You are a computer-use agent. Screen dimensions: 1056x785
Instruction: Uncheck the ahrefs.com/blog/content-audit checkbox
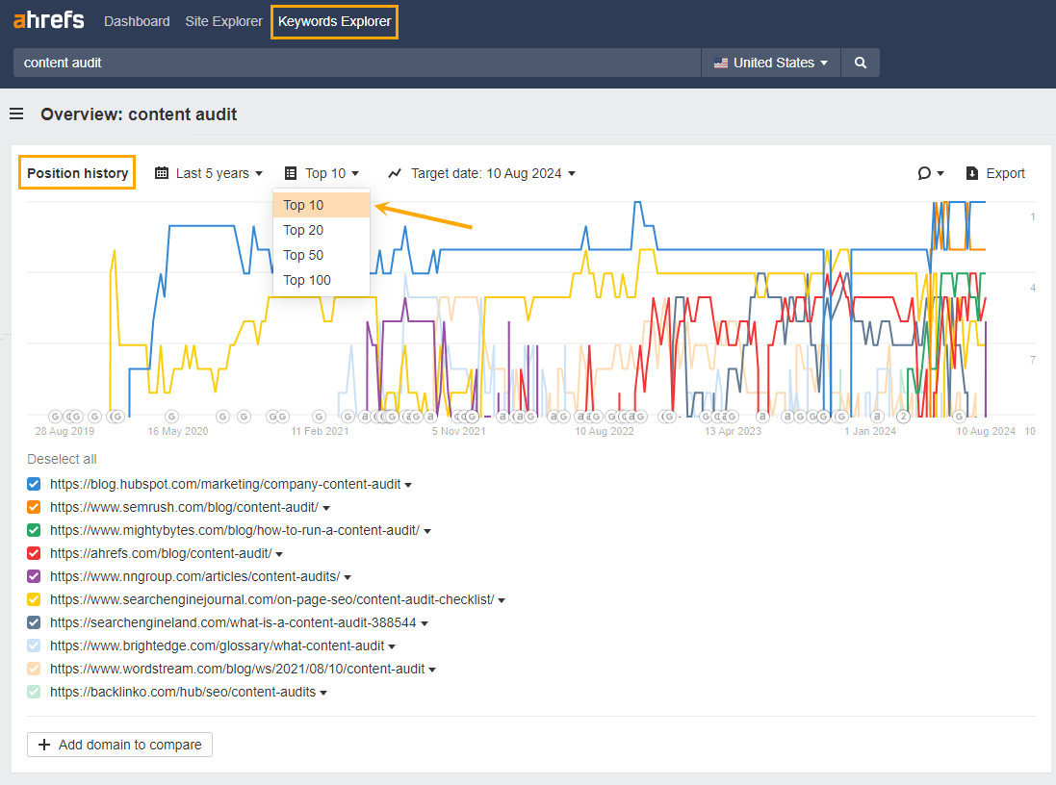[34, 553]
